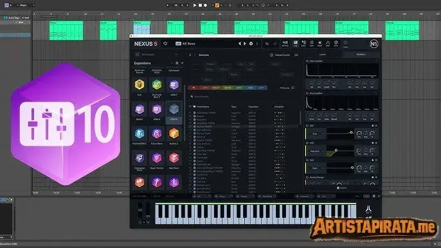Toggle Amp modifier power switch
441x248 pixels.
(x=307, y=93)
